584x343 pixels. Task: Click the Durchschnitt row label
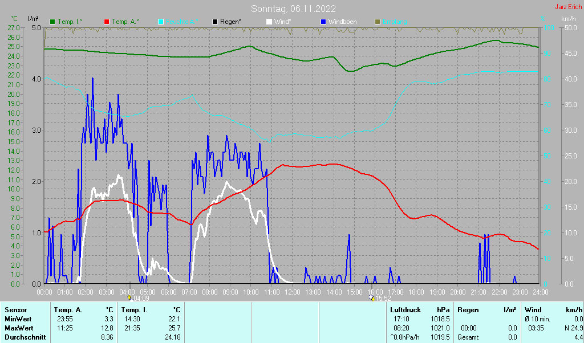25,337
